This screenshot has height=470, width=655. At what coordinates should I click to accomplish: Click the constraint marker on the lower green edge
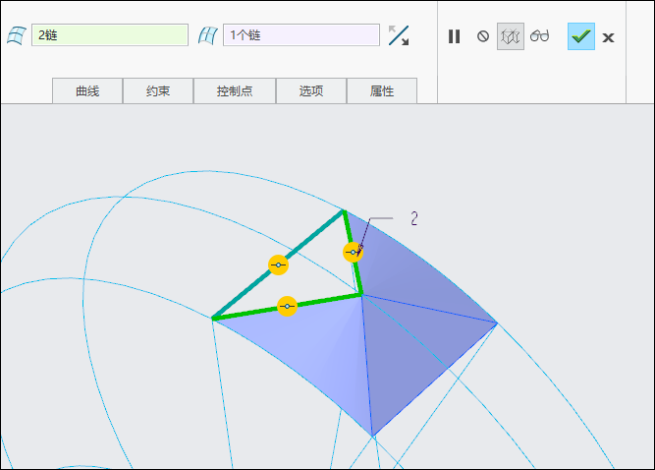click(x=287, y=306)
